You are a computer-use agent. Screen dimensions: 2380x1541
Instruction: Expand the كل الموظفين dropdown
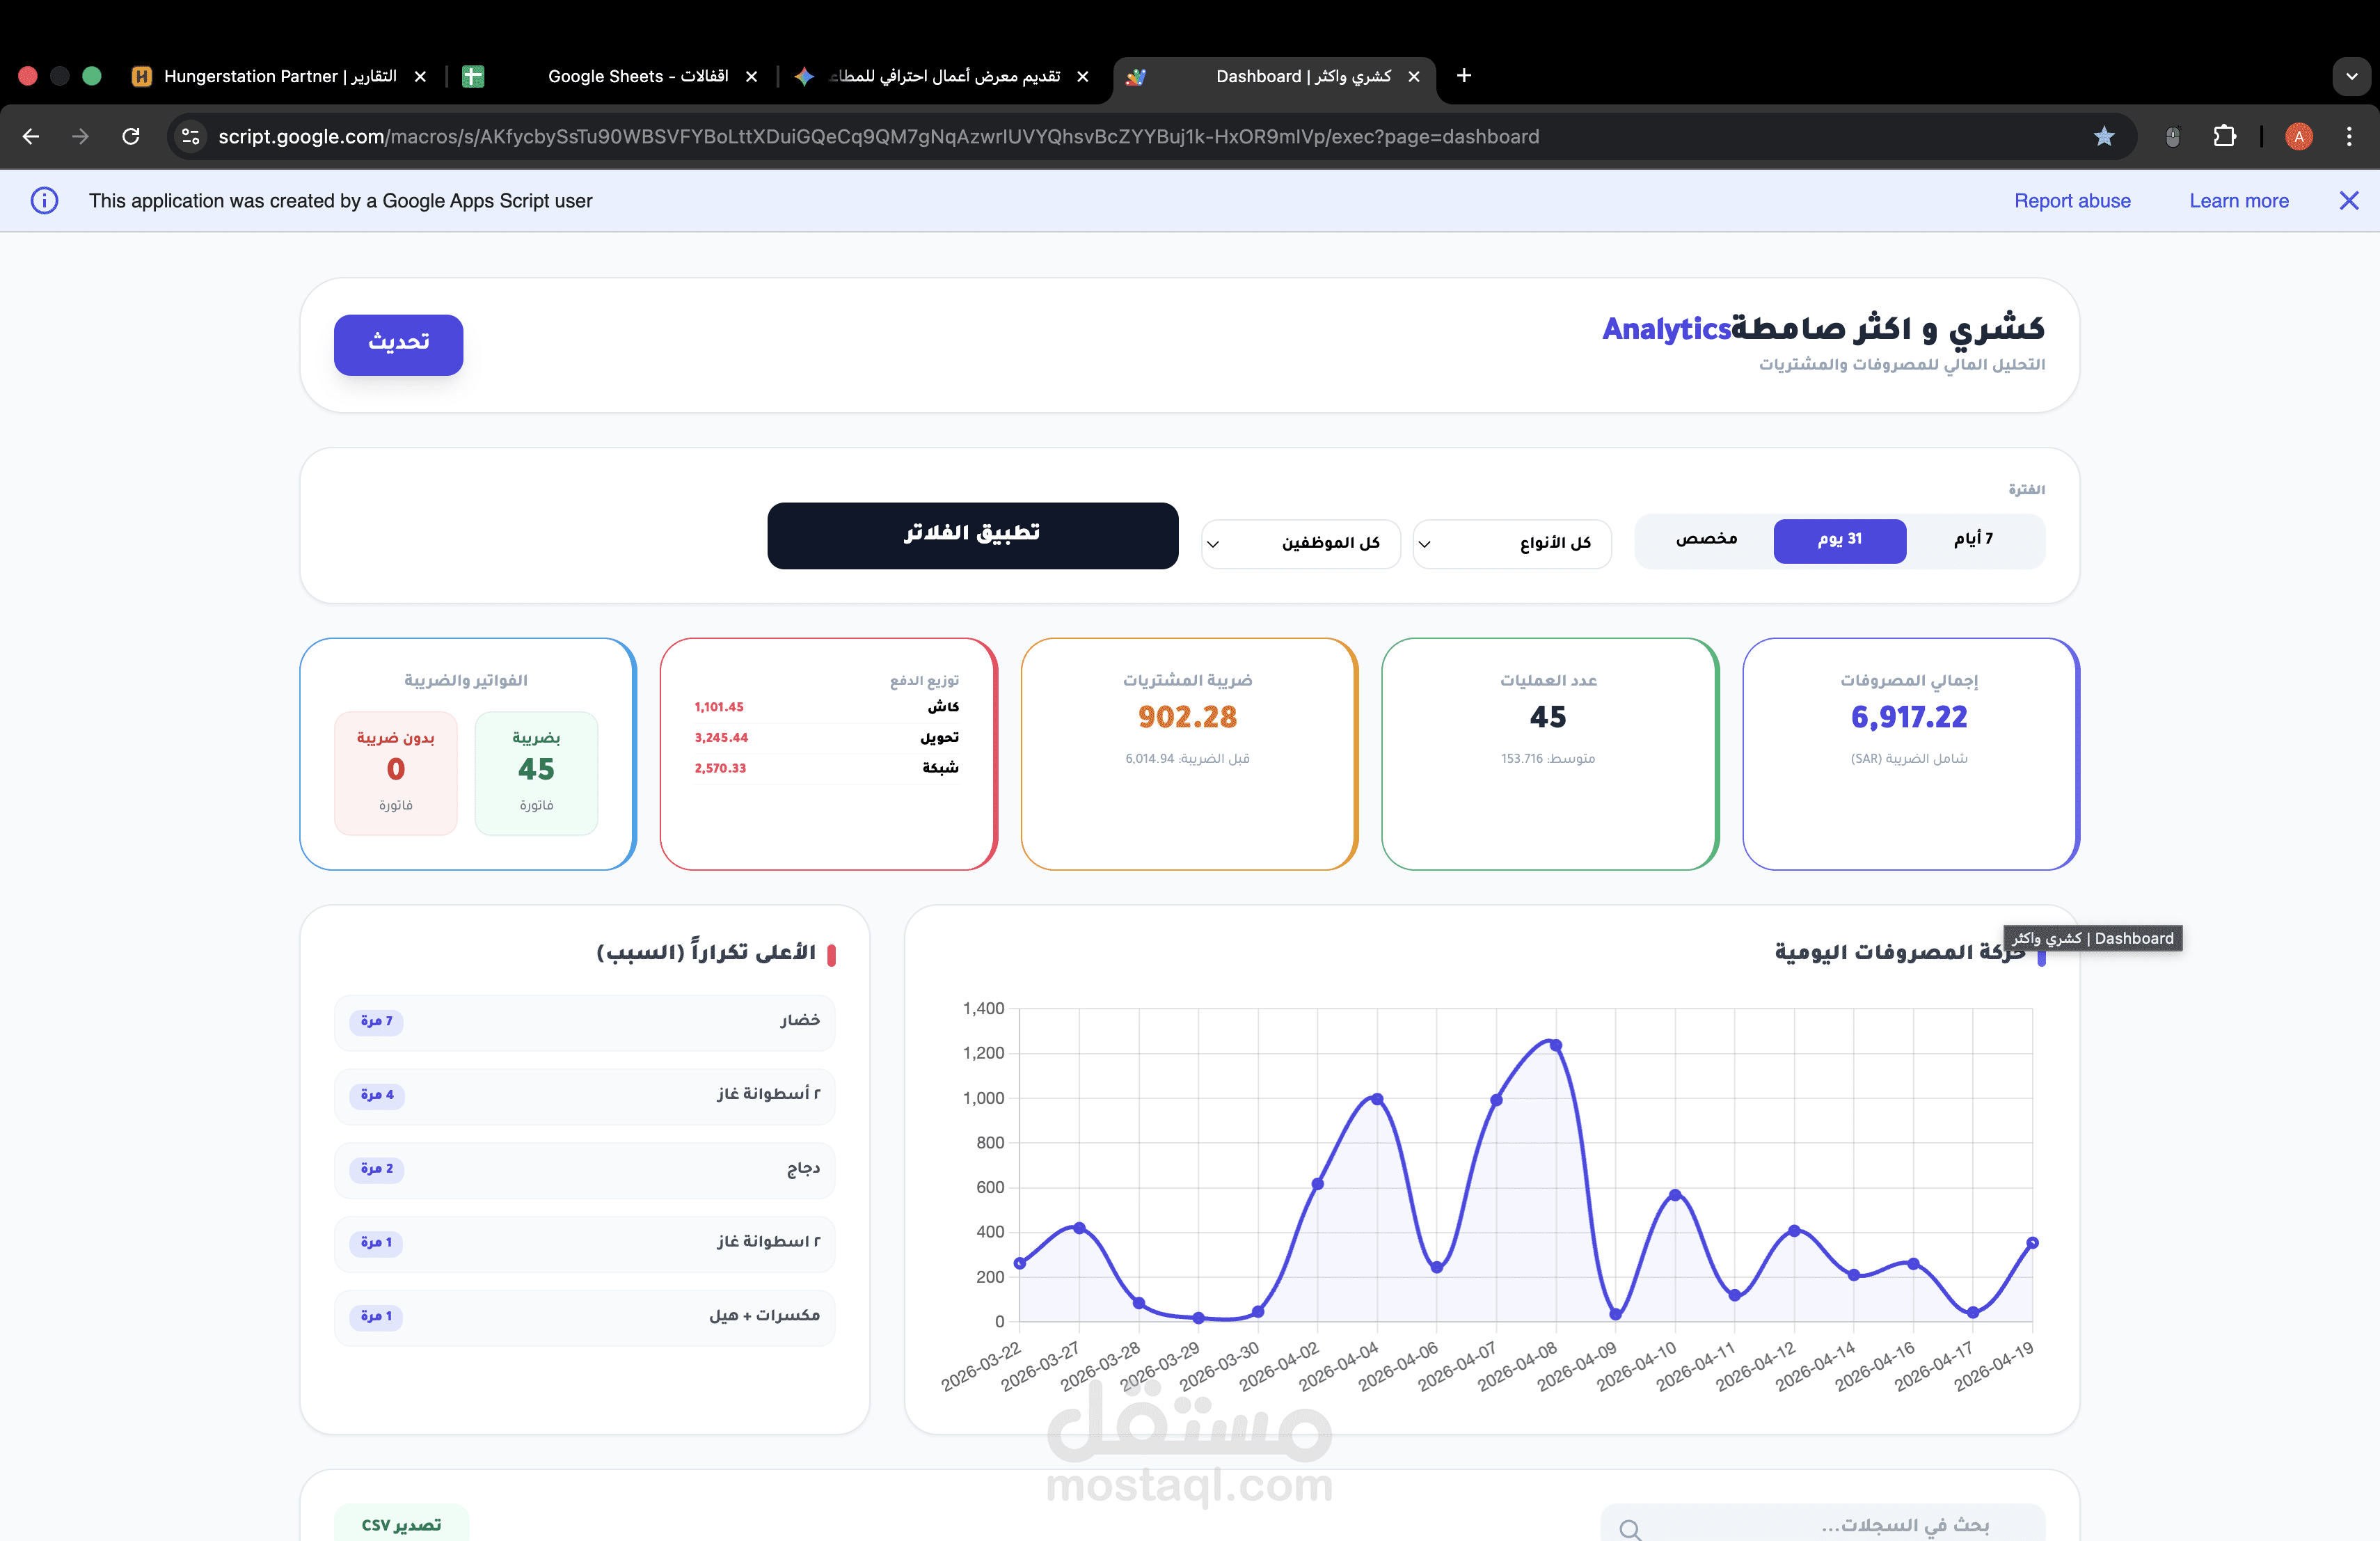pyautogui.click(x=1300, y=543)
